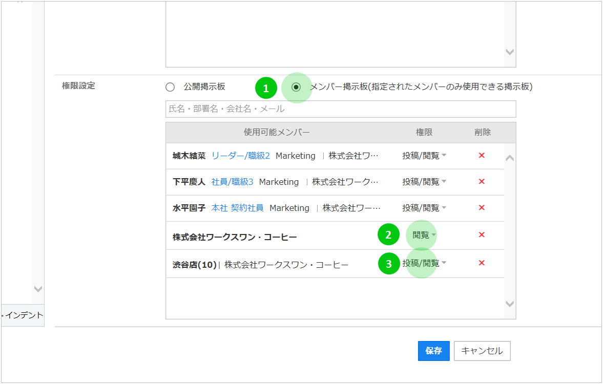Viewport: 603px width, 384px height.
Task: Delete member 城木結菜 with red X
Action: [x=482, y=156]
